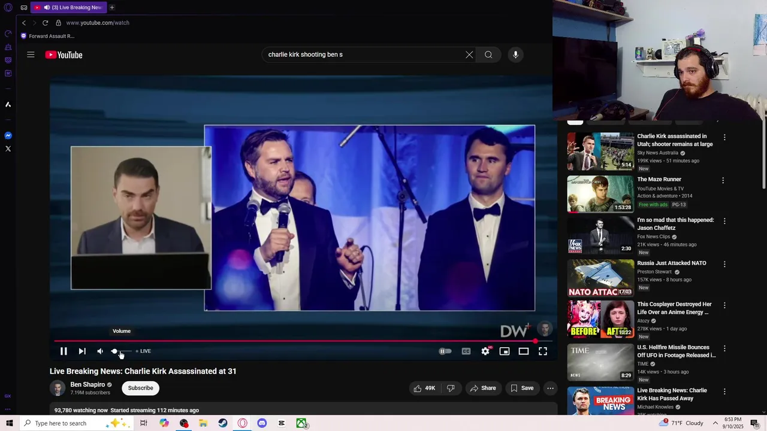
Task: Open options for Cosplayer video by Atozy
Action: pyautogui.click(x=724, y=305)
